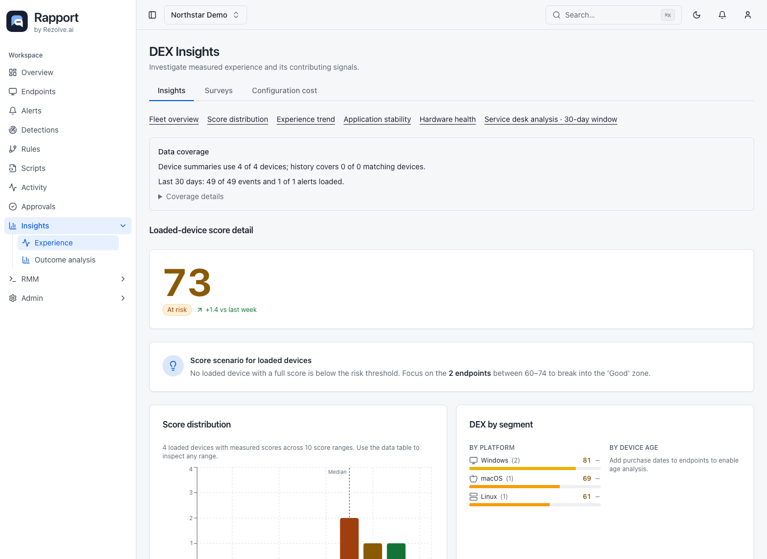Click the Rapport logo icon
767x559 pixels.
tap(17, 21)
